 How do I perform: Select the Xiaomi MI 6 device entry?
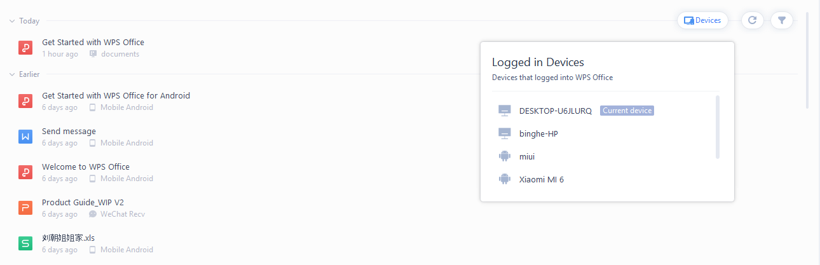click(541, 179)
